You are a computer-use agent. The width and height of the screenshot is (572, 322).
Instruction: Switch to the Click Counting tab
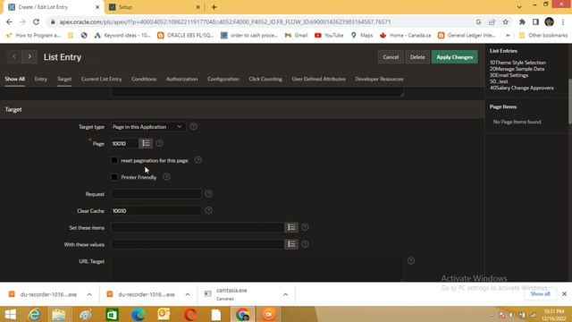265,79
